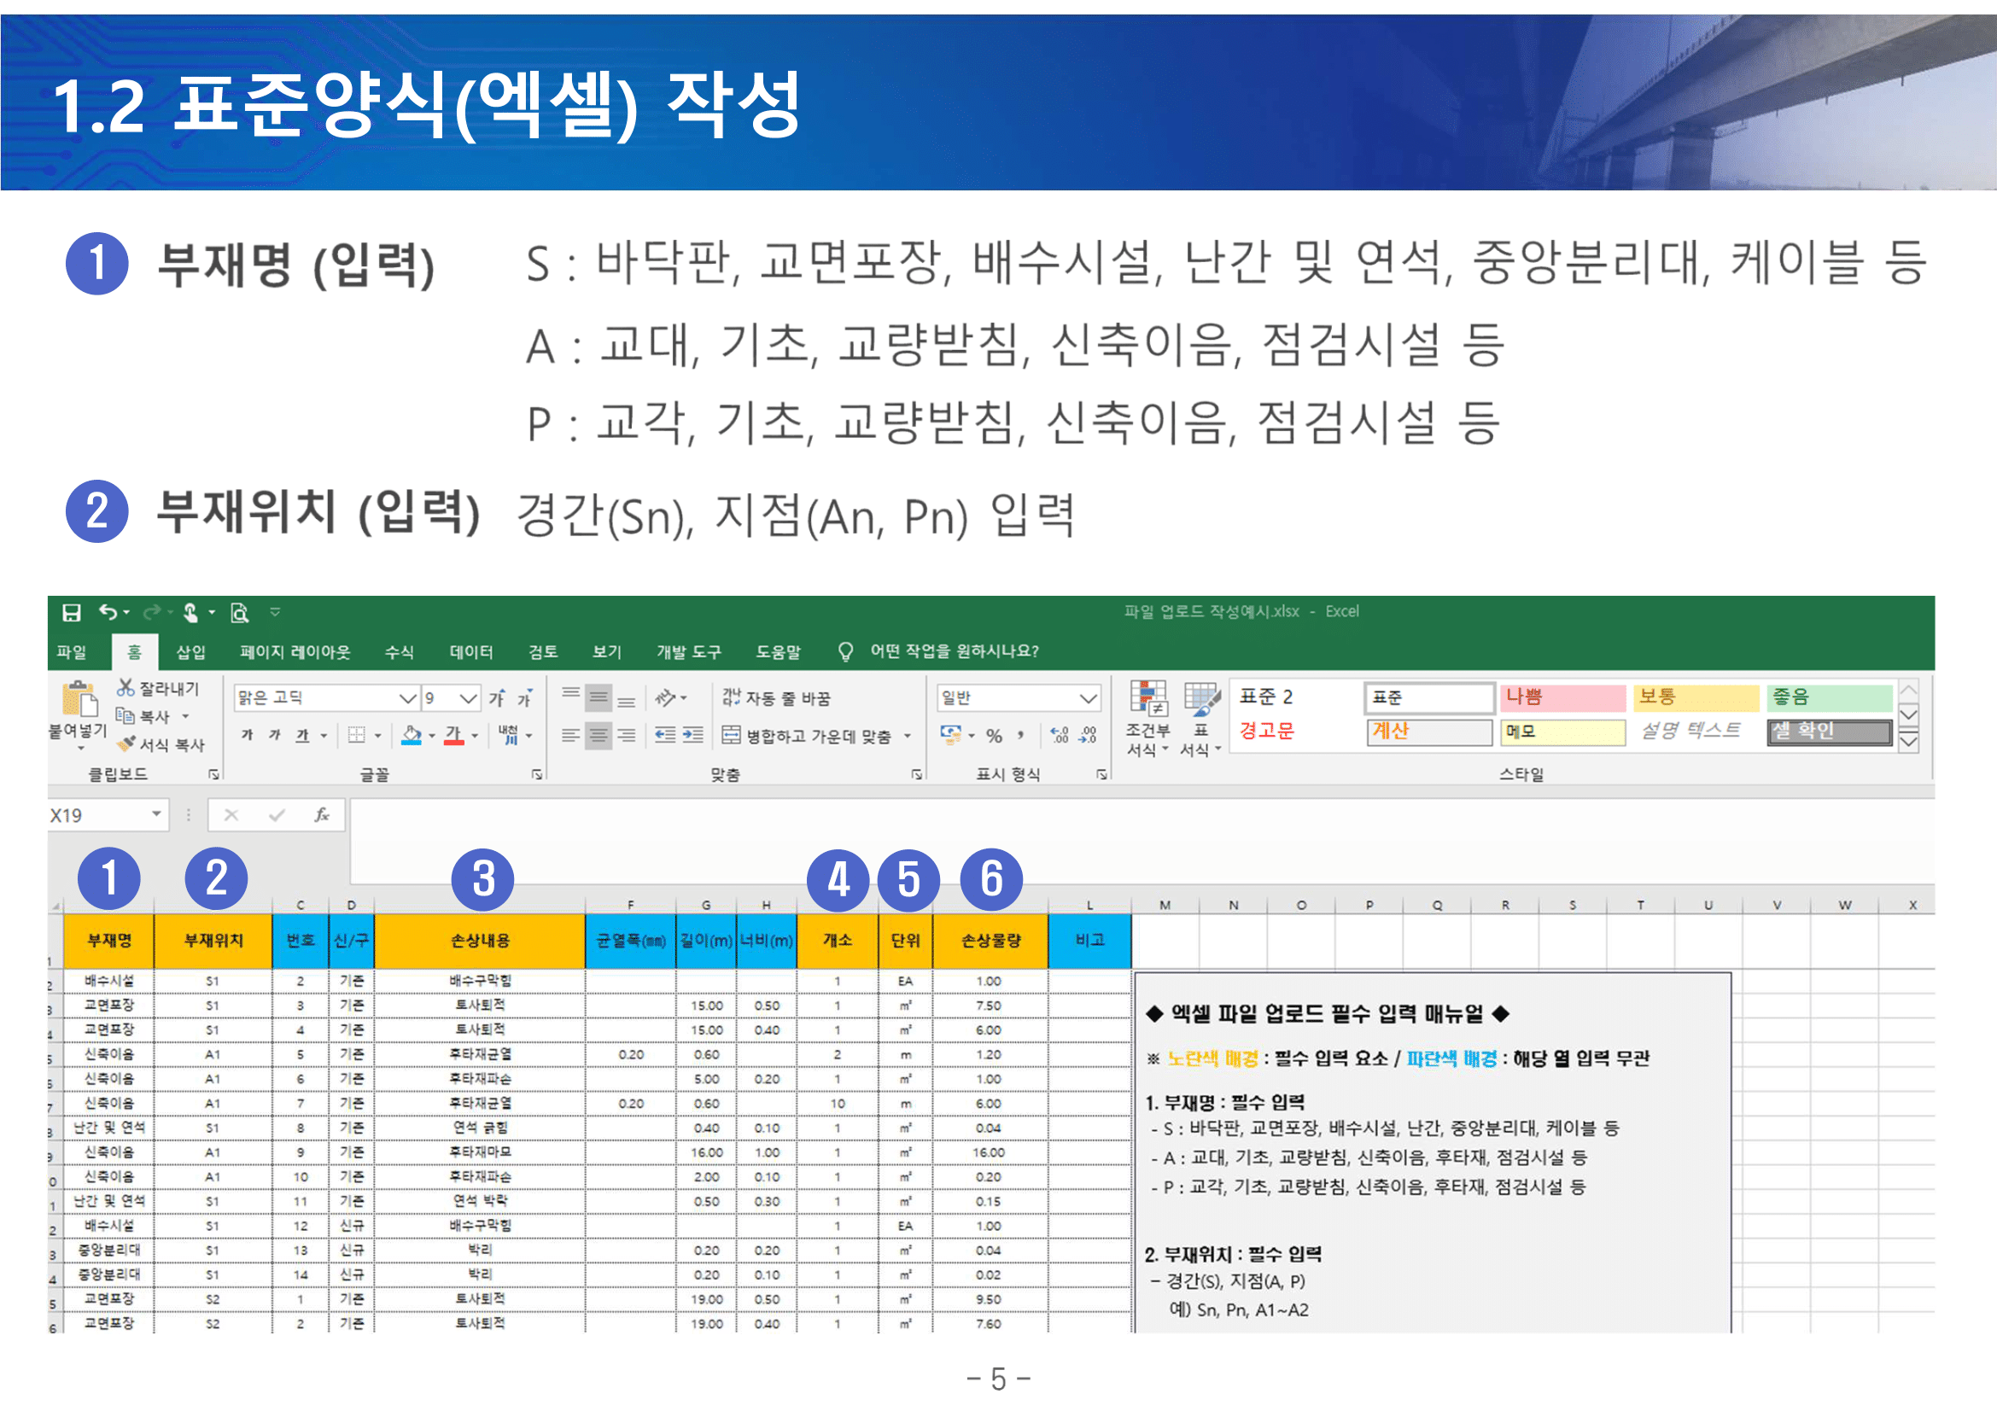Open the Paste options dropdown arrow
Screen dimensions: 1997x1411
point(81,749)
